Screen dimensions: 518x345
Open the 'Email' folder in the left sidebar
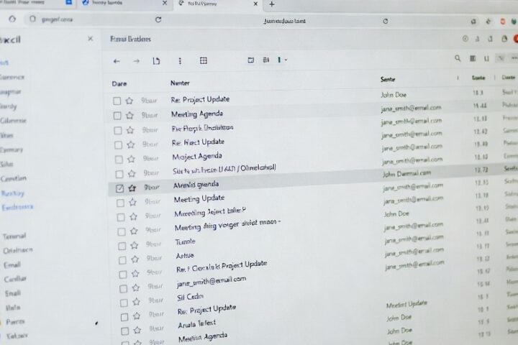click(x=12, y=264)
